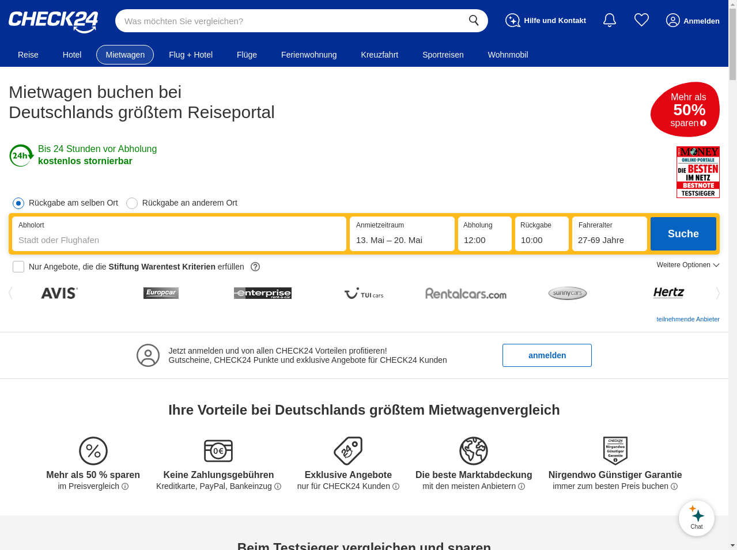This screenshot has height=550, width=737.
Task: Open the wishlist heart icon
Action: [641, 20]
